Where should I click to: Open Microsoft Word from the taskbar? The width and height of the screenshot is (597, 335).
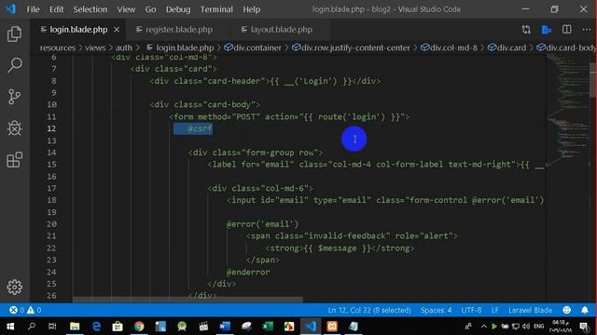pos(225,327)
